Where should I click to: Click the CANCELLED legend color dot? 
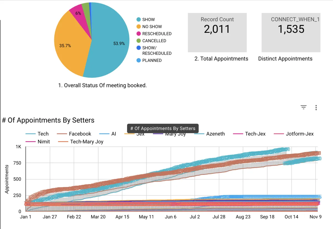pyautogui.click(x=139, y=41)
